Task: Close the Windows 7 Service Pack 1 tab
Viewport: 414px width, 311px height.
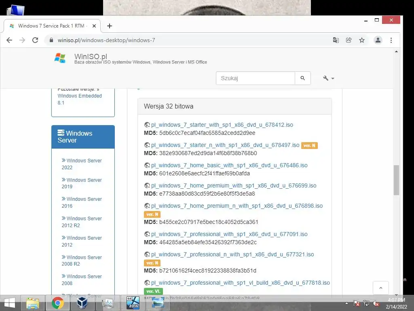Action: 94,26
